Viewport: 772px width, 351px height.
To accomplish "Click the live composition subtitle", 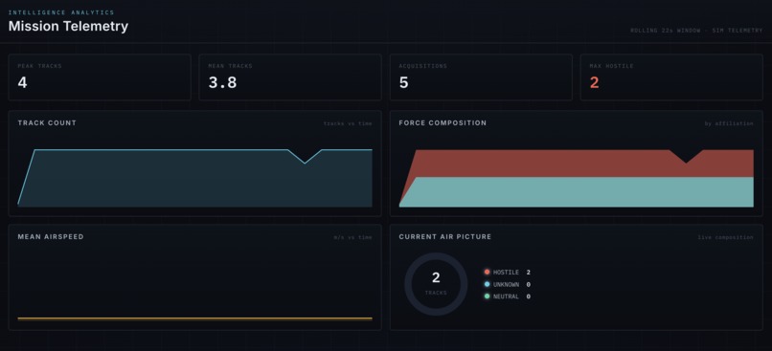I will pyautogui.click(x=725, y=237).
